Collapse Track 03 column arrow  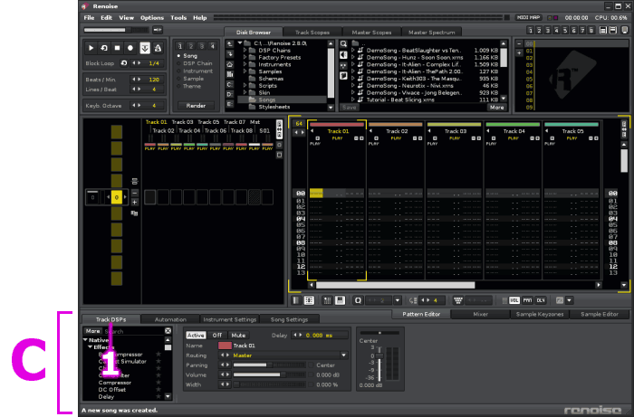pyautogui.click(x=429, y=131)
